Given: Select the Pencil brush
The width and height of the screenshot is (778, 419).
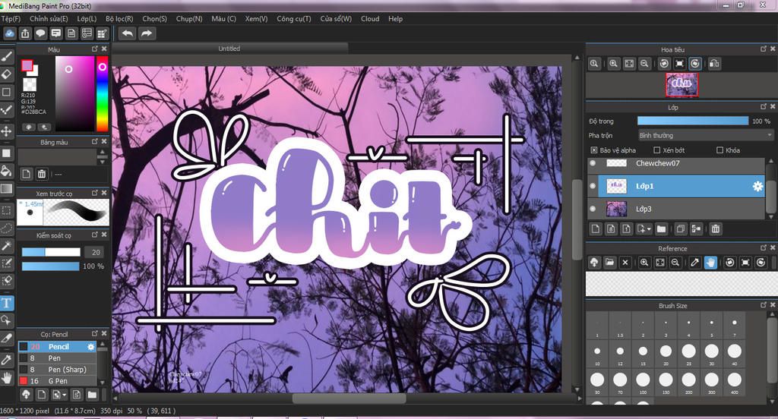Looking at the screenshot, I should coord(58,347).
